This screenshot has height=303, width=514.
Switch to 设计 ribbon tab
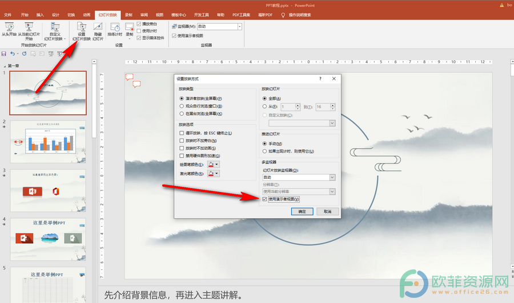click(x=55, y=15)
